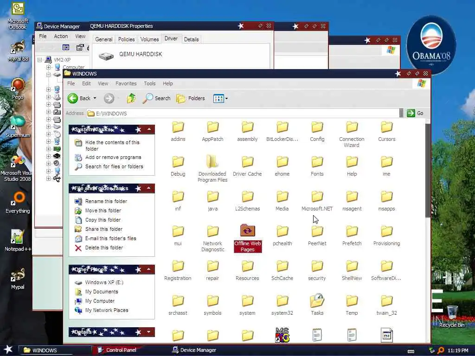Image resolution: width=475 pixels, height=356 pixels.
Task: Open Microsoft Visual Studio 2008 shortcut
Action: [17, 168]
